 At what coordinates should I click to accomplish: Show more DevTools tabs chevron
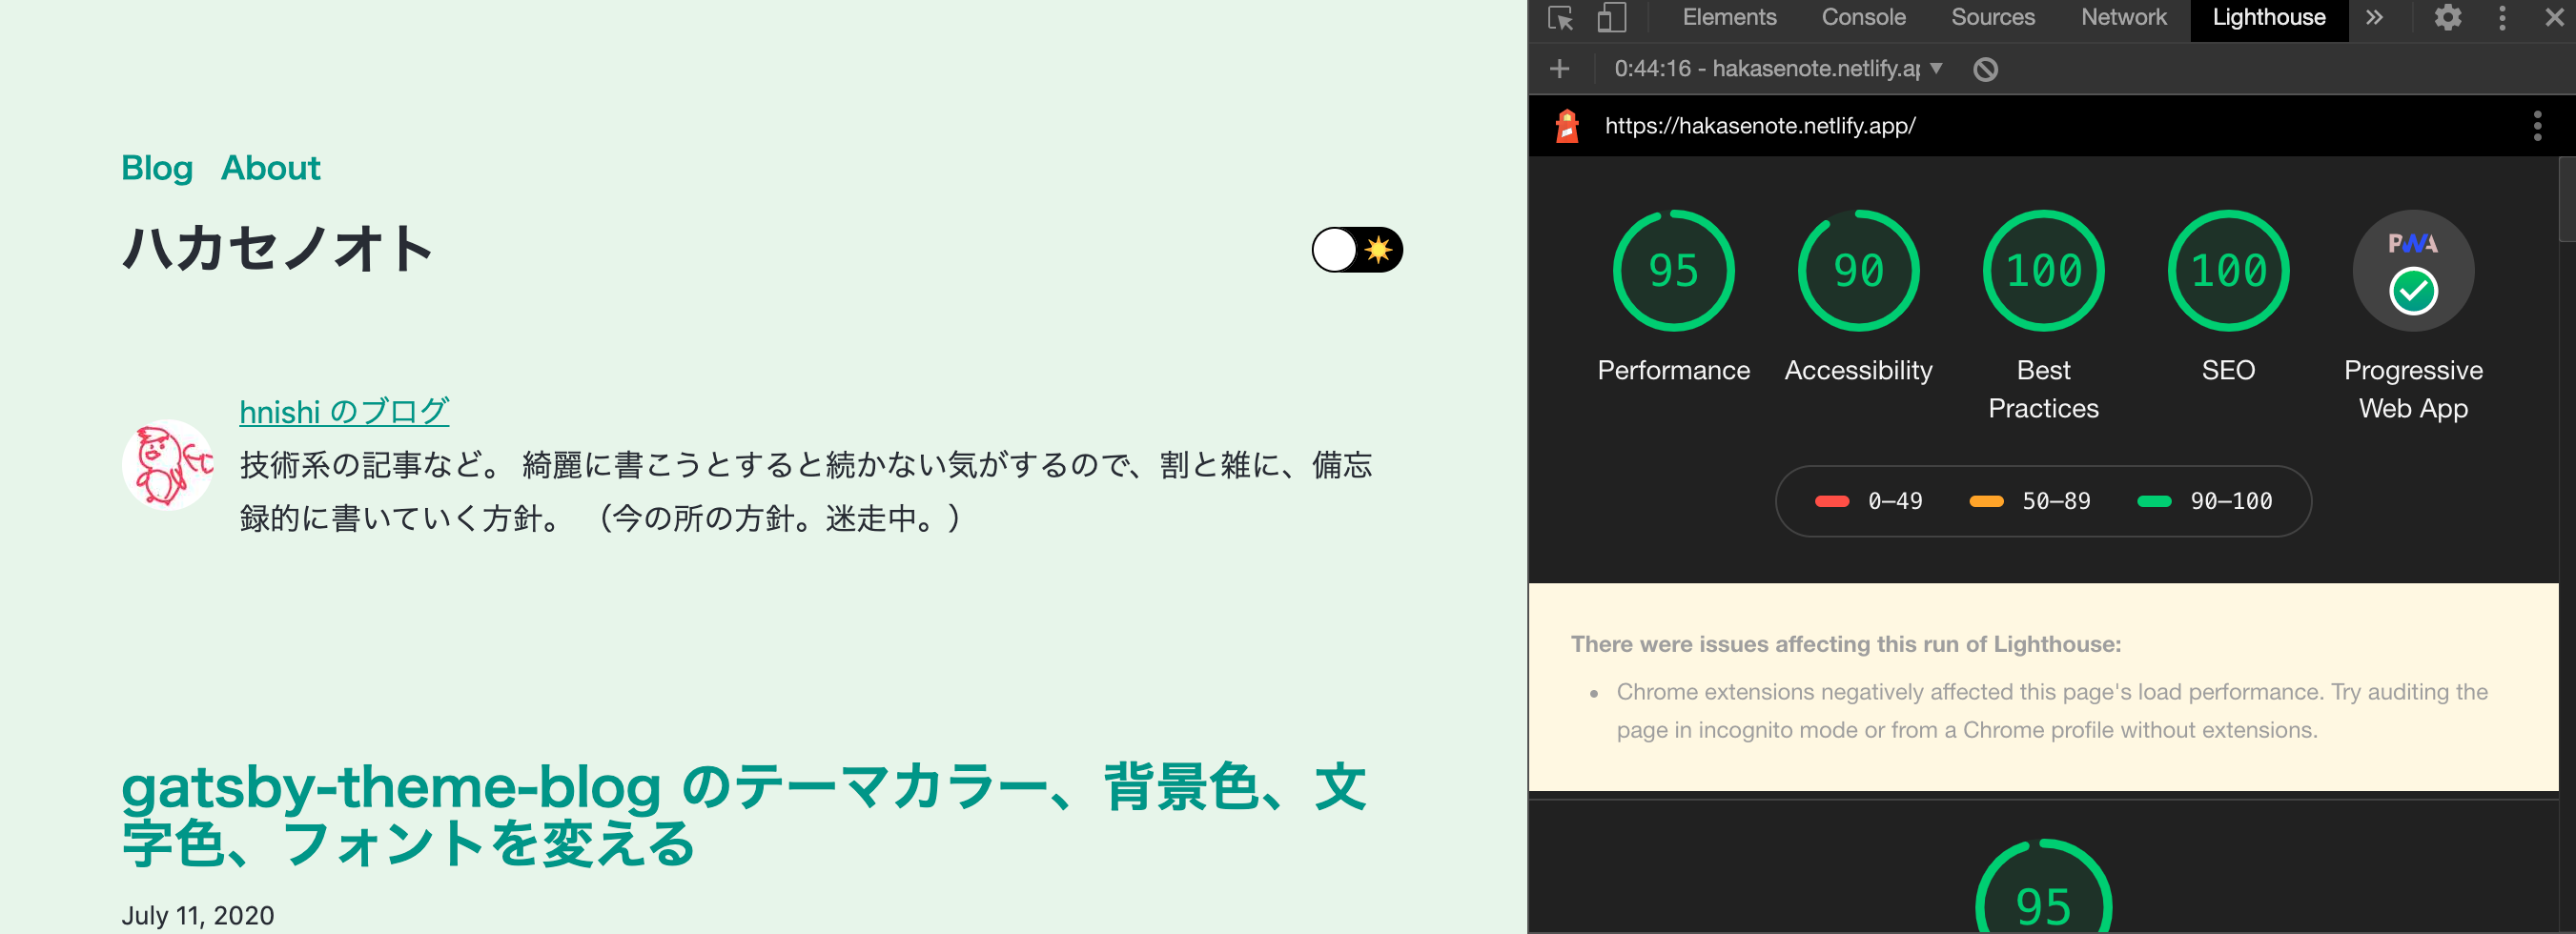(x=2374, y=18)
